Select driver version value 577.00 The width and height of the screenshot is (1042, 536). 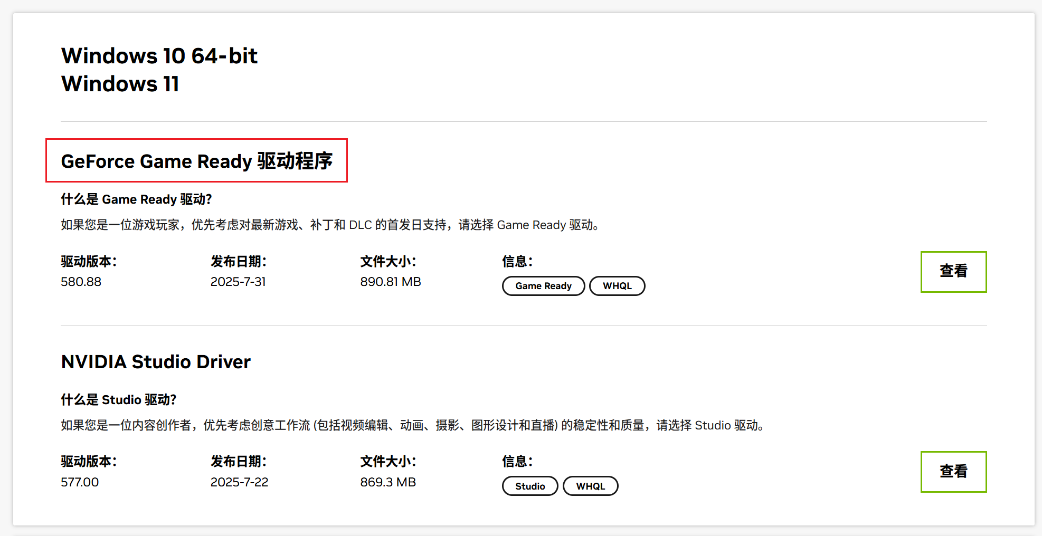point(80,482)
